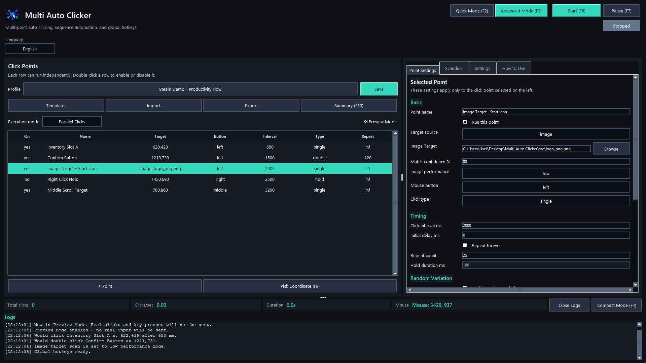Viewport: 646px width, 363px height.
Task: Click the Point name input field
Action: pos(546,112)
